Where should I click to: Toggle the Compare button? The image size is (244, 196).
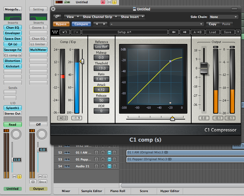click(81, 24)
